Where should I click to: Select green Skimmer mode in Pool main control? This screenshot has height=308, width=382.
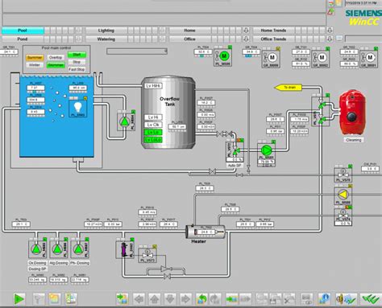[56, 65]
